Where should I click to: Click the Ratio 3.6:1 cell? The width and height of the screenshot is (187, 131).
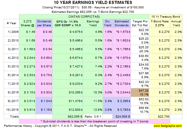(x=93, y=117)
